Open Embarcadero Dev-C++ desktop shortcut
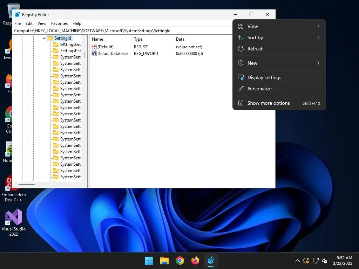Image resolution: width=359 pixels, height=269 pixels. click(x=14, y=188)
